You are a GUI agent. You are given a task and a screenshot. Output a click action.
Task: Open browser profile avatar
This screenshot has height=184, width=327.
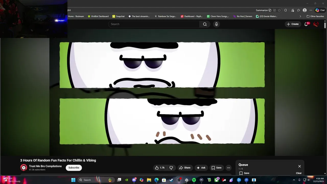click(x=305, y=10)
